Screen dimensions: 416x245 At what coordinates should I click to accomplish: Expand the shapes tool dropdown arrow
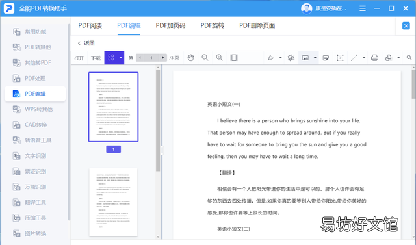[398, 58]
